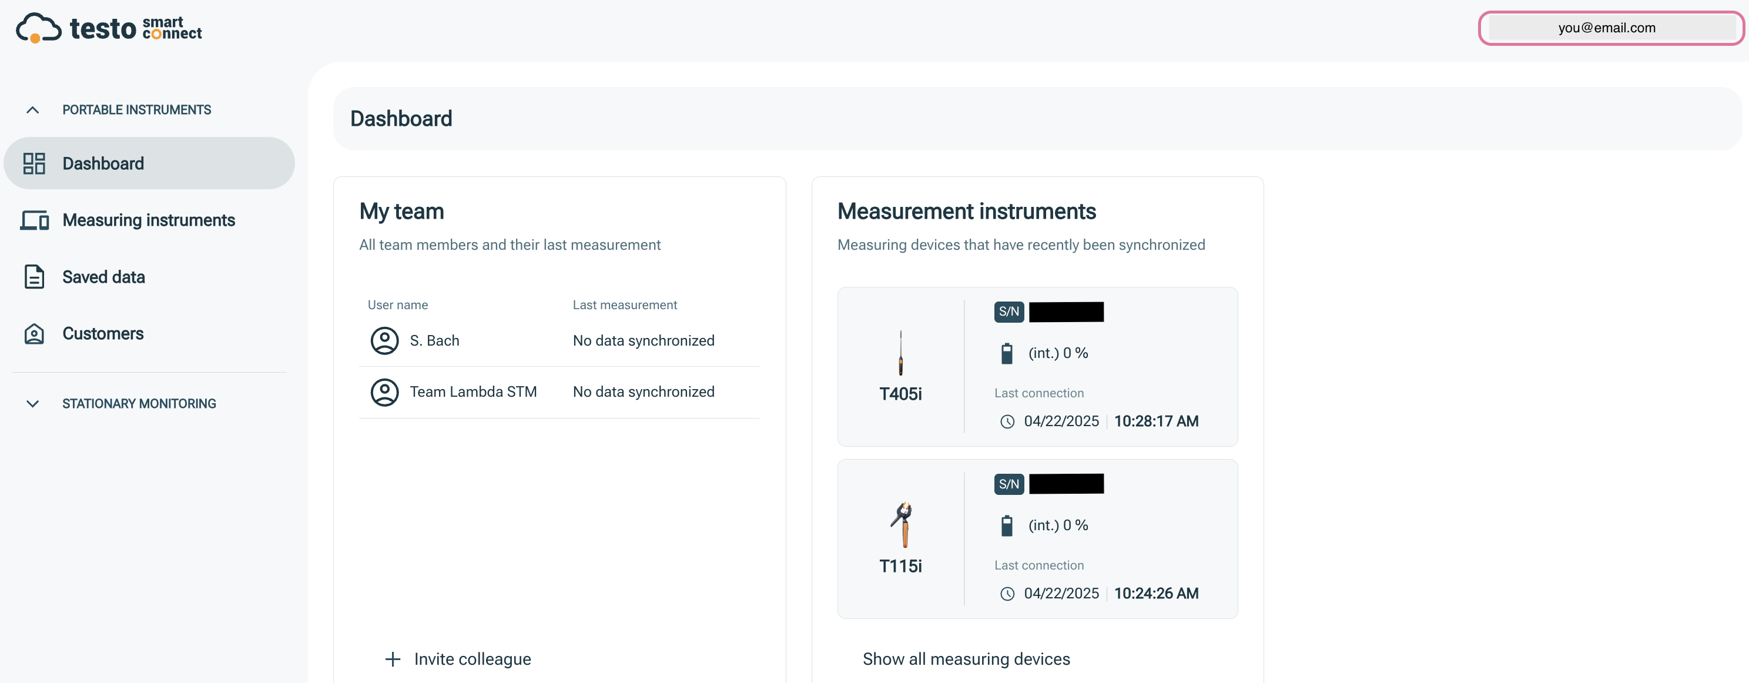Navigate to Customers in the sidebar
Screen dimensions: 1749x683
pos(103,333)
